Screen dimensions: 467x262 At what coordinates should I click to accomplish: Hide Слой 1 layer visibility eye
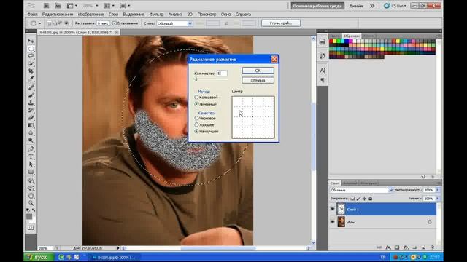[333, 209]
